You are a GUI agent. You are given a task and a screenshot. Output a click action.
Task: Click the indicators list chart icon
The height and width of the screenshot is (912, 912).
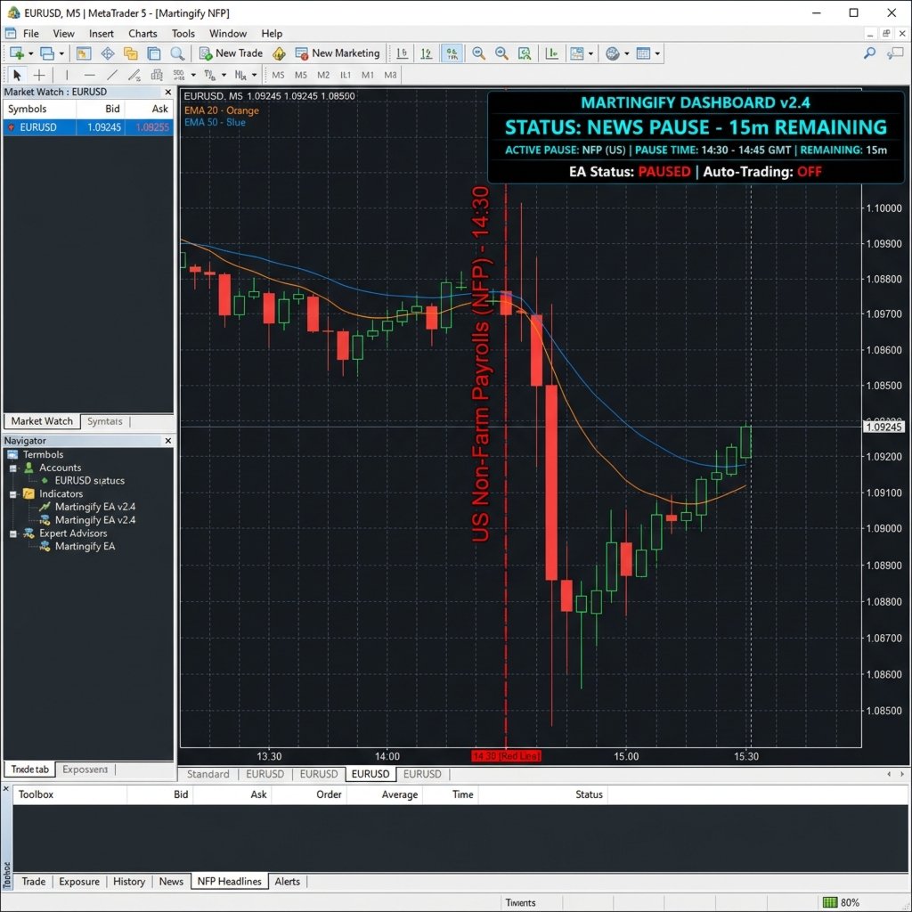click(577, 53)
